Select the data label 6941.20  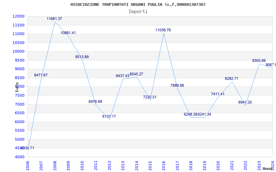(x=245, y=102)
